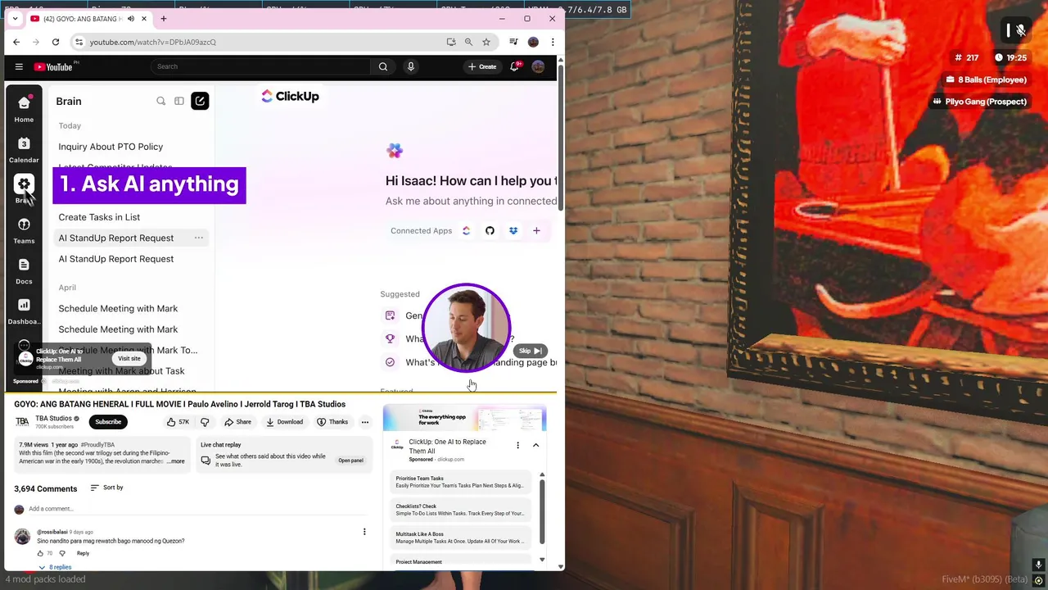1048x590 pixels.
Task: Open TBA Studios channel name
Action: pos(53,419)
